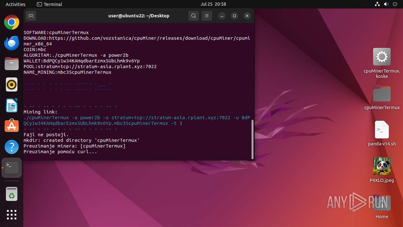The image size is (403, 227).
Task: Open Rhythmbox music player in the dock
Action: coord(12,85)
